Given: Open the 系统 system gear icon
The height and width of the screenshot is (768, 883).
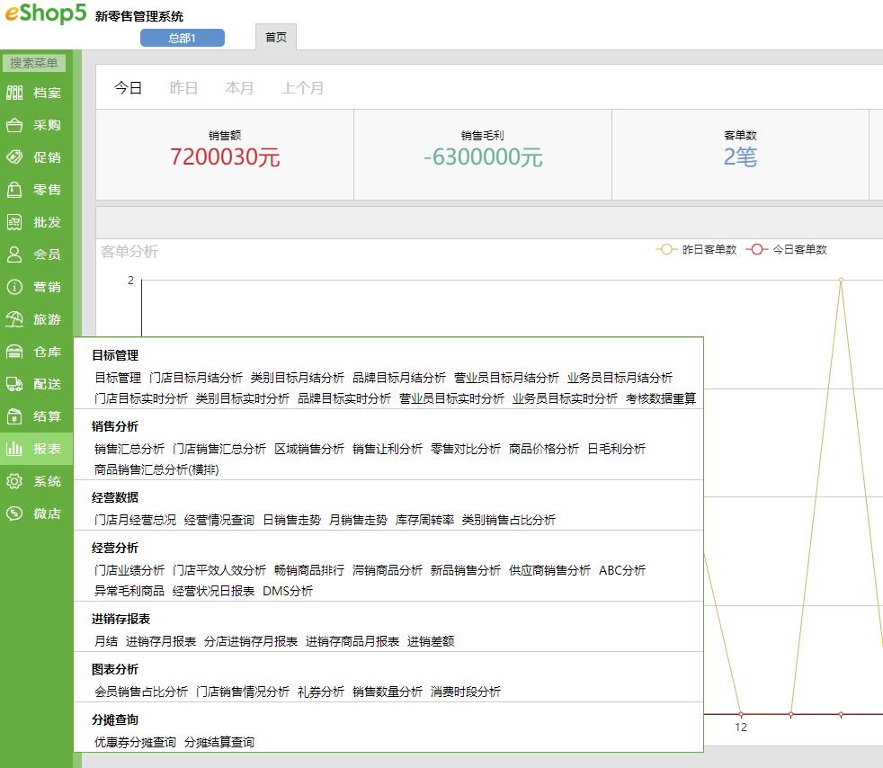Looking at the screenshot, I should click(x=14, y=481).
